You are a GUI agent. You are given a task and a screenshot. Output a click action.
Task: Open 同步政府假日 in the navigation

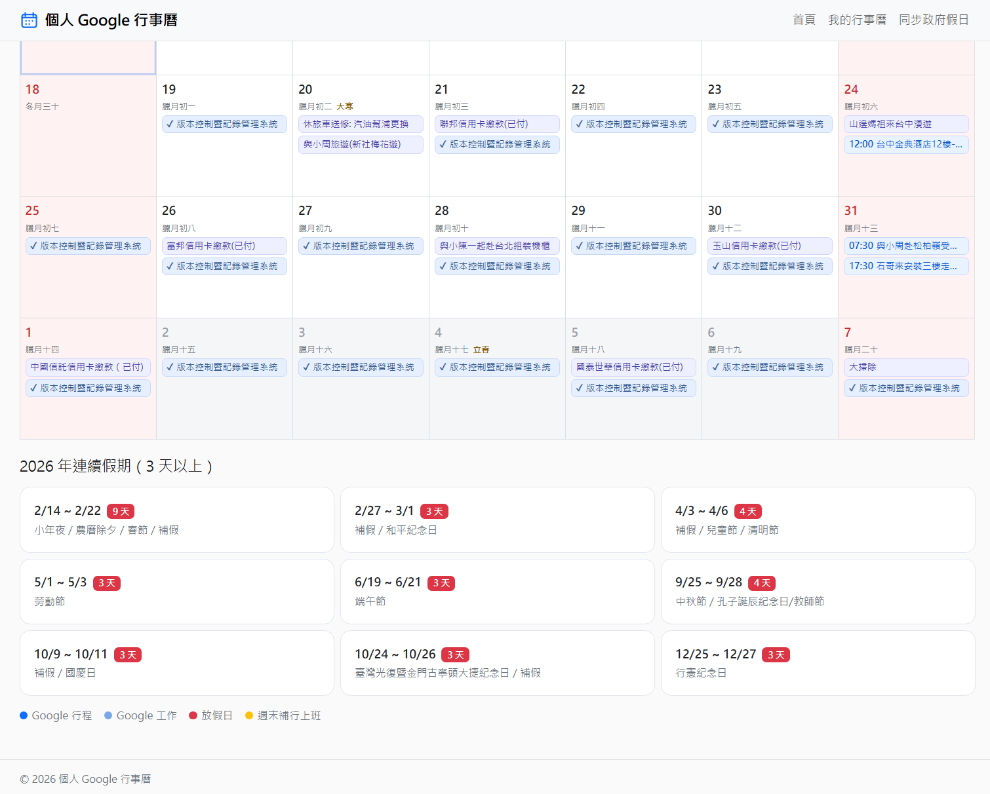(934, 20)
